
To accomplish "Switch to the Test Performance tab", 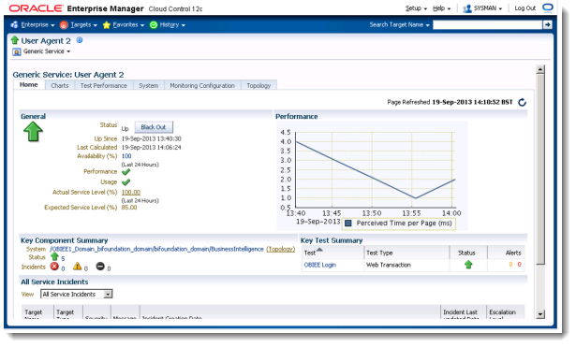I will (x=104, y=85).
